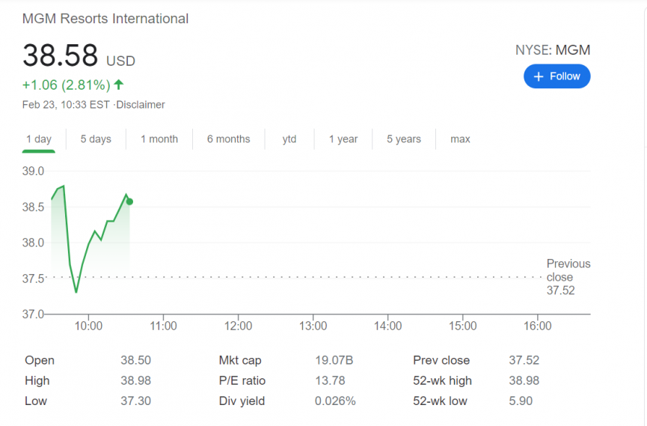
Task: Click the 16:00 time axis label
Action: (x=538, y=326)
